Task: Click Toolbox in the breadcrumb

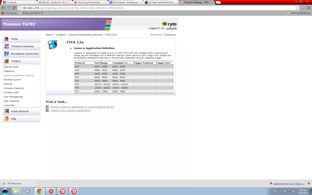Action: click(x=61, y=35)
